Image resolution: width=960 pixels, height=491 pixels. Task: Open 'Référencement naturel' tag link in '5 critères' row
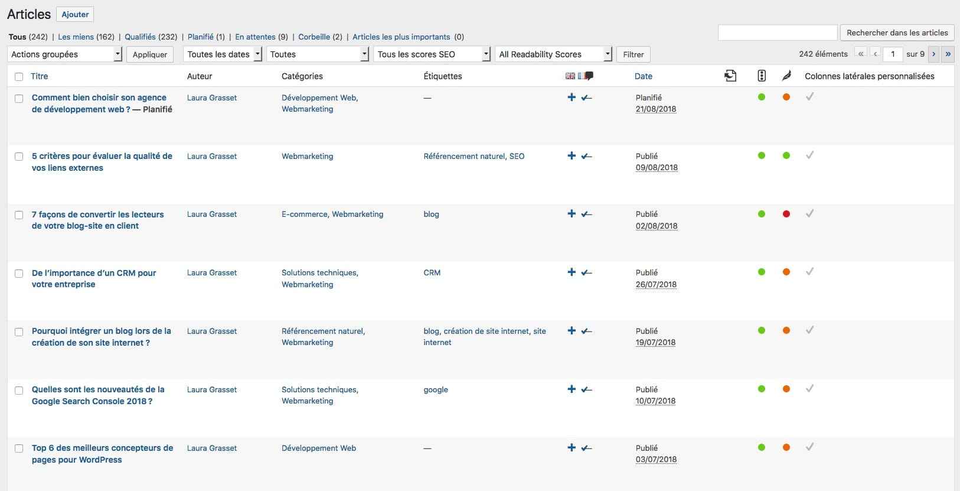(464, 156)
